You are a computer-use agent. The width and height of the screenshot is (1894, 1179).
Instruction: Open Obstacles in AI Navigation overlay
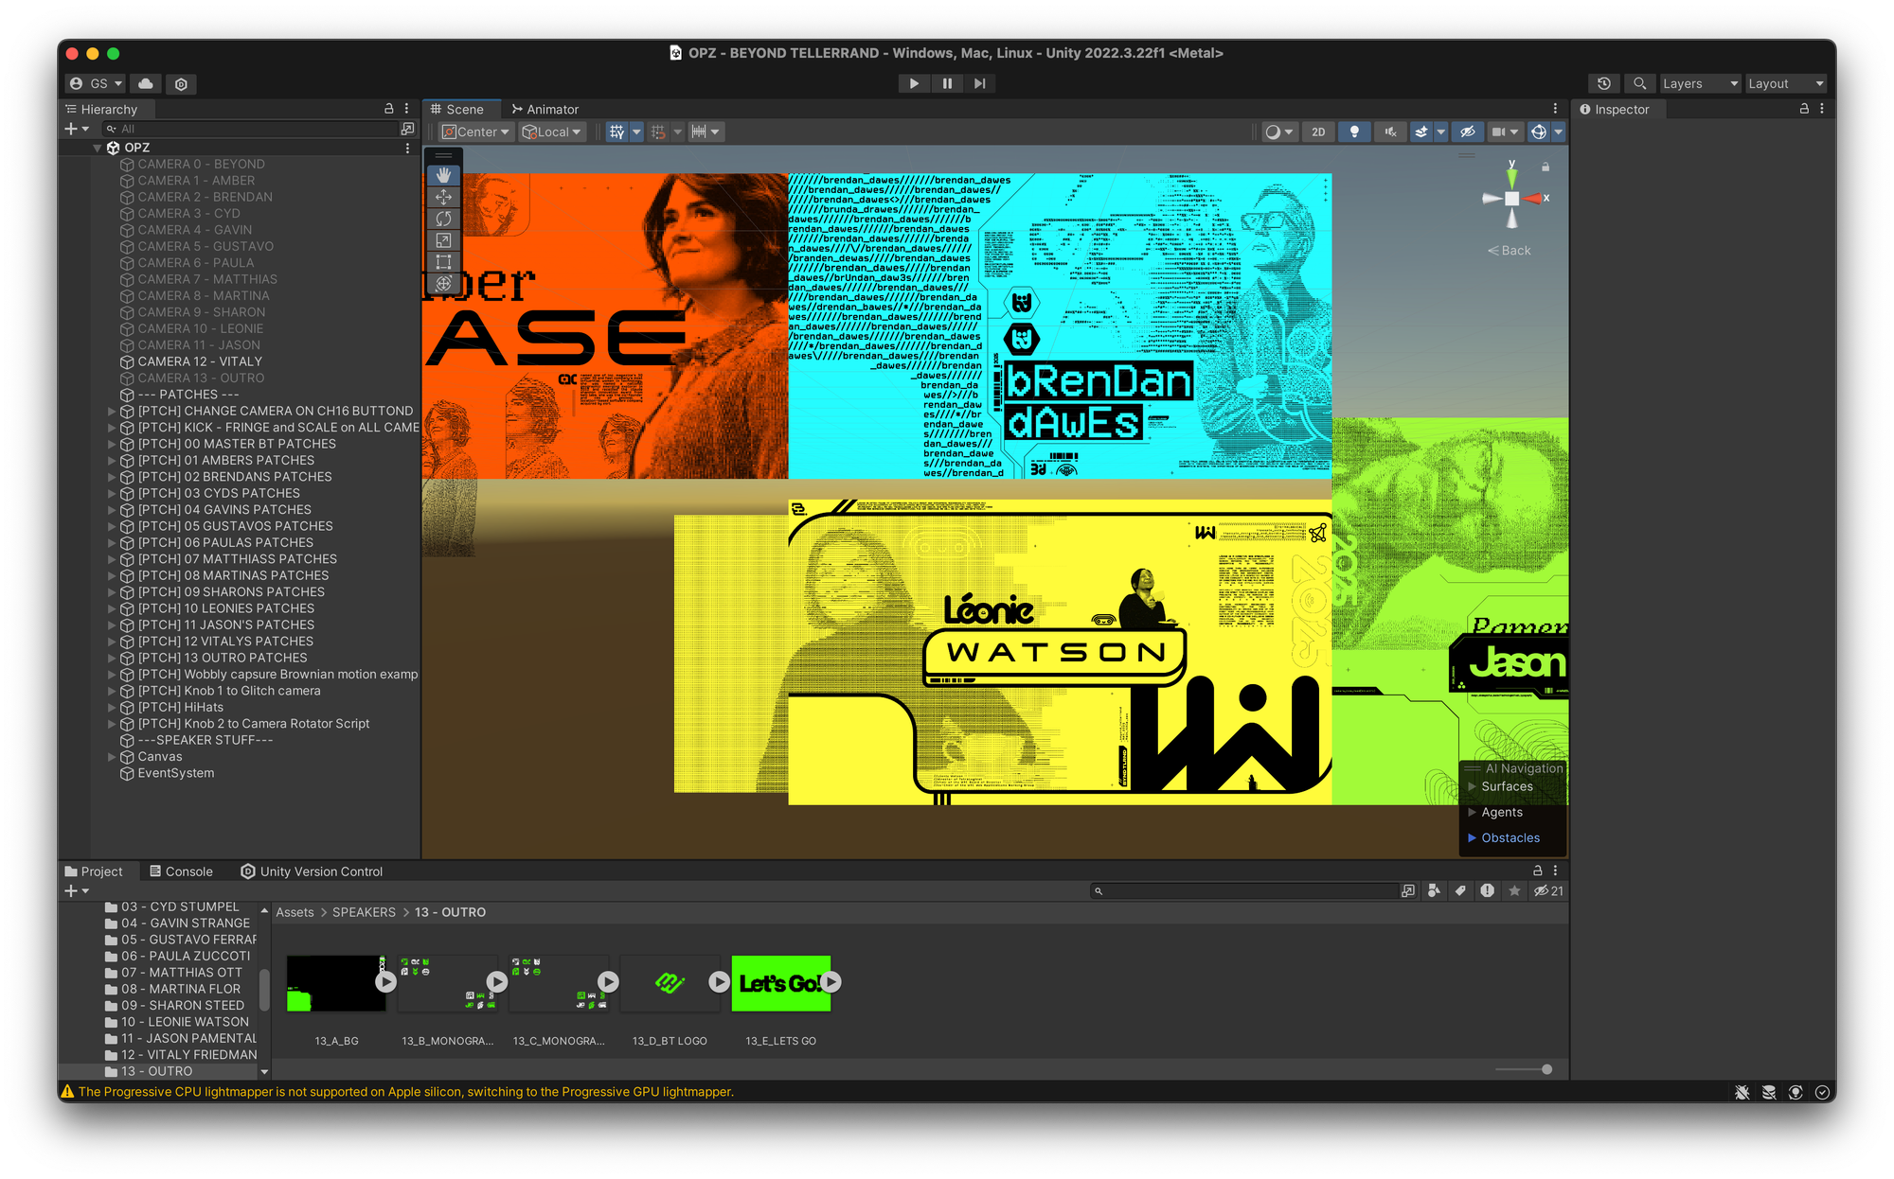tap(1510, 837)
